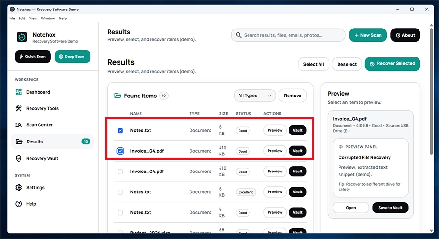Click the Settings gear icon

(x=19, y=188)
